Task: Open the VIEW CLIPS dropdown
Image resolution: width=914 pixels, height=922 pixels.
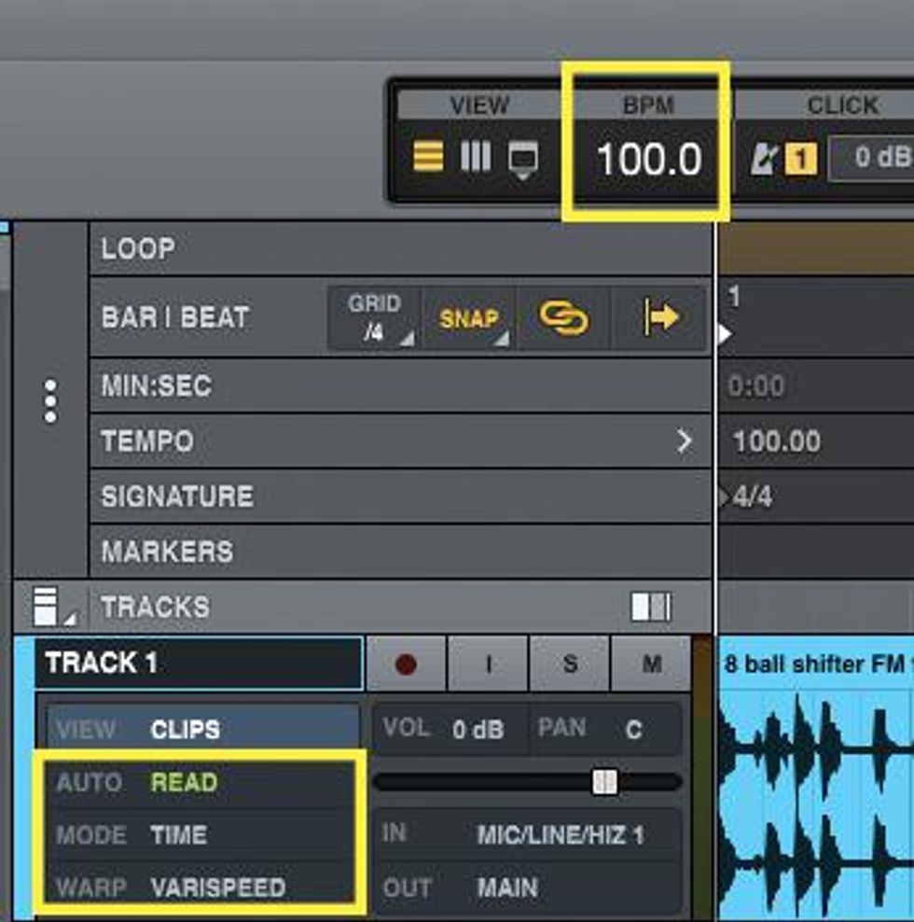Action: [x=203, y=730]
